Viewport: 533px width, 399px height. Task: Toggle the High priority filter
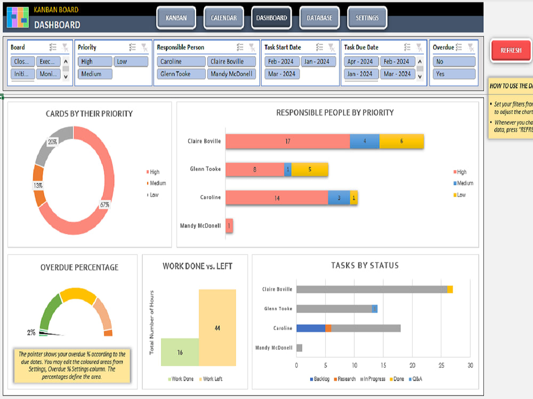(x=95, y=61)
